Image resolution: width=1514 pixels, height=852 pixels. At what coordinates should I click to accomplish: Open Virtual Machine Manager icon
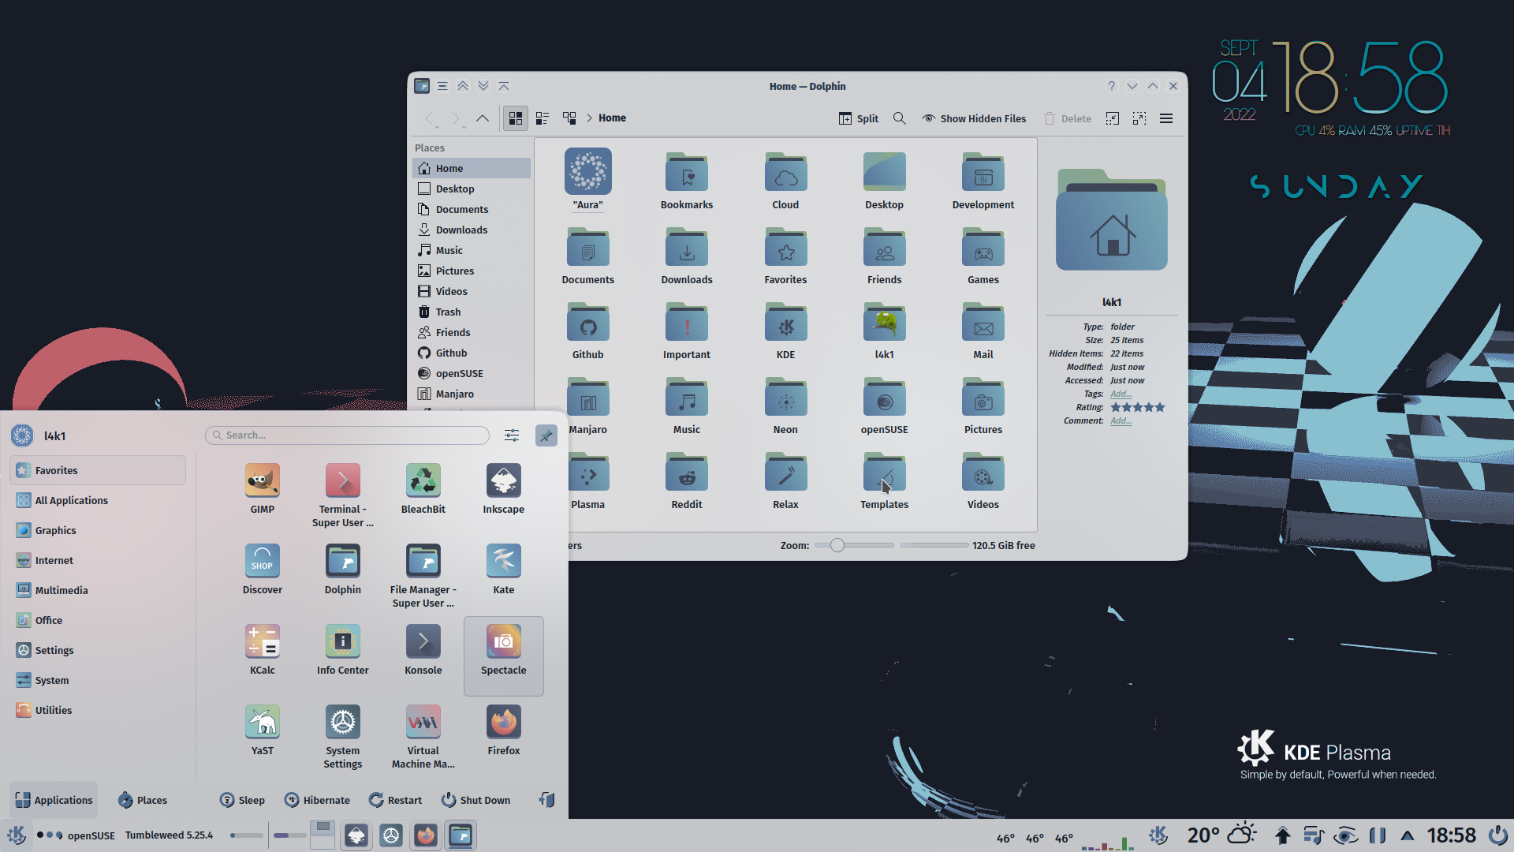[423, 737]
